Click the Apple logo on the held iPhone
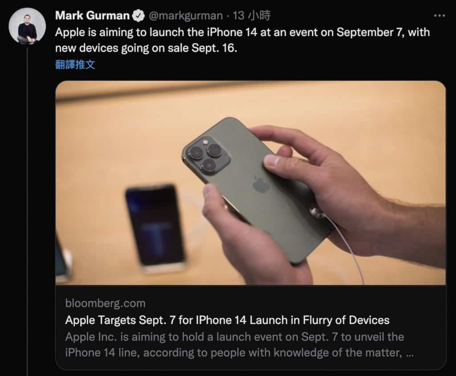The image size is (456, 376). (x=261, y=184)
